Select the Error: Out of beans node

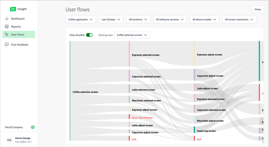point(142,117)
